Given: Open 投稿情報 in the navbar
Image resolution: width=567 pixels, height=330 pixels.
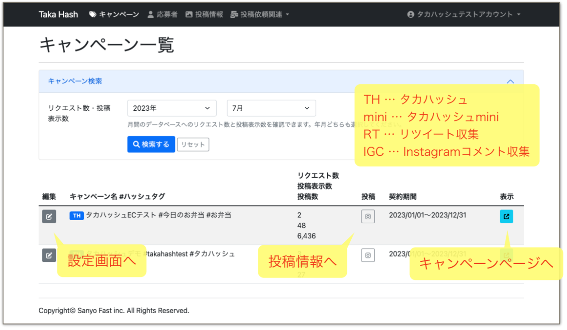Looking at the screenshot, I should click(x=204, y=15).
